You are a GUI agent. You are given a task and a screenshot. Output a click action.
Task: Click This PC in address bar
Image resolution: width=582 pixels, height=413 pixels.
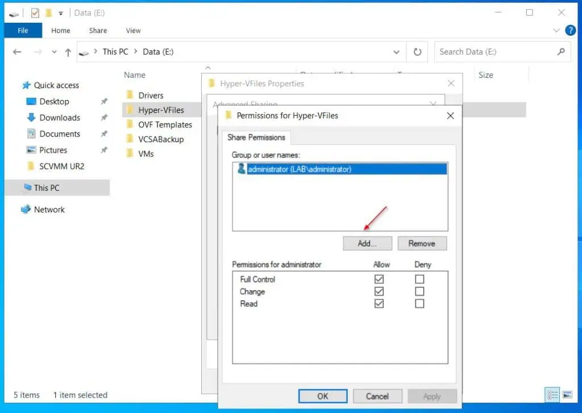click(115, 52)
